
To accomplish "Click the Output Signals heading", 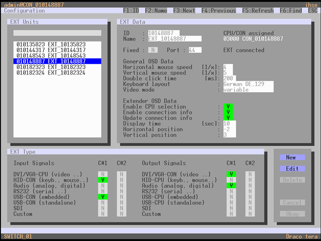I will coord(164,163).
